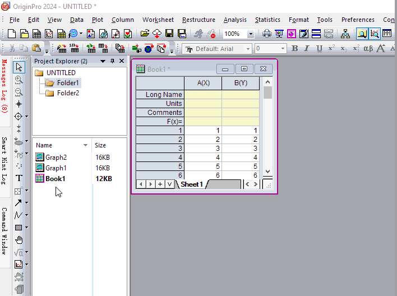397x296 pixels.
Task: Open the font name dropdown
Action: (x=247, y=49)
